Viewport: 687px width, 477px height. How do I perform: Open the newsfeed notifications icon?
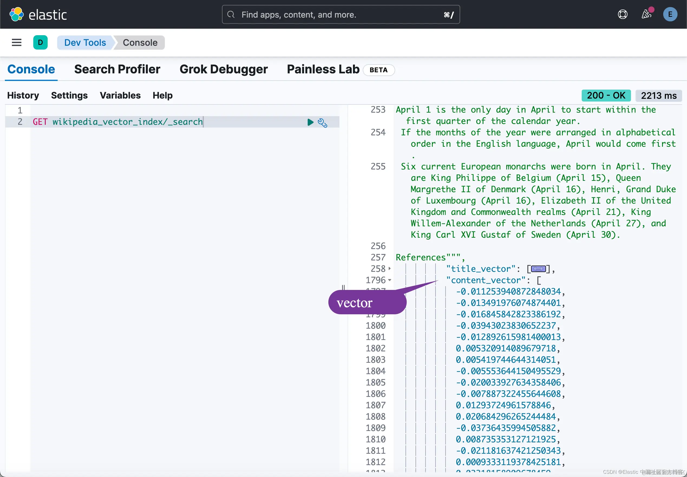point(646,14)
